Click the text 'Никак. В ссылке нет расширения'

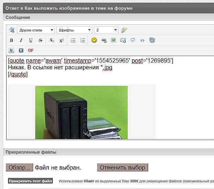point(53,67)
